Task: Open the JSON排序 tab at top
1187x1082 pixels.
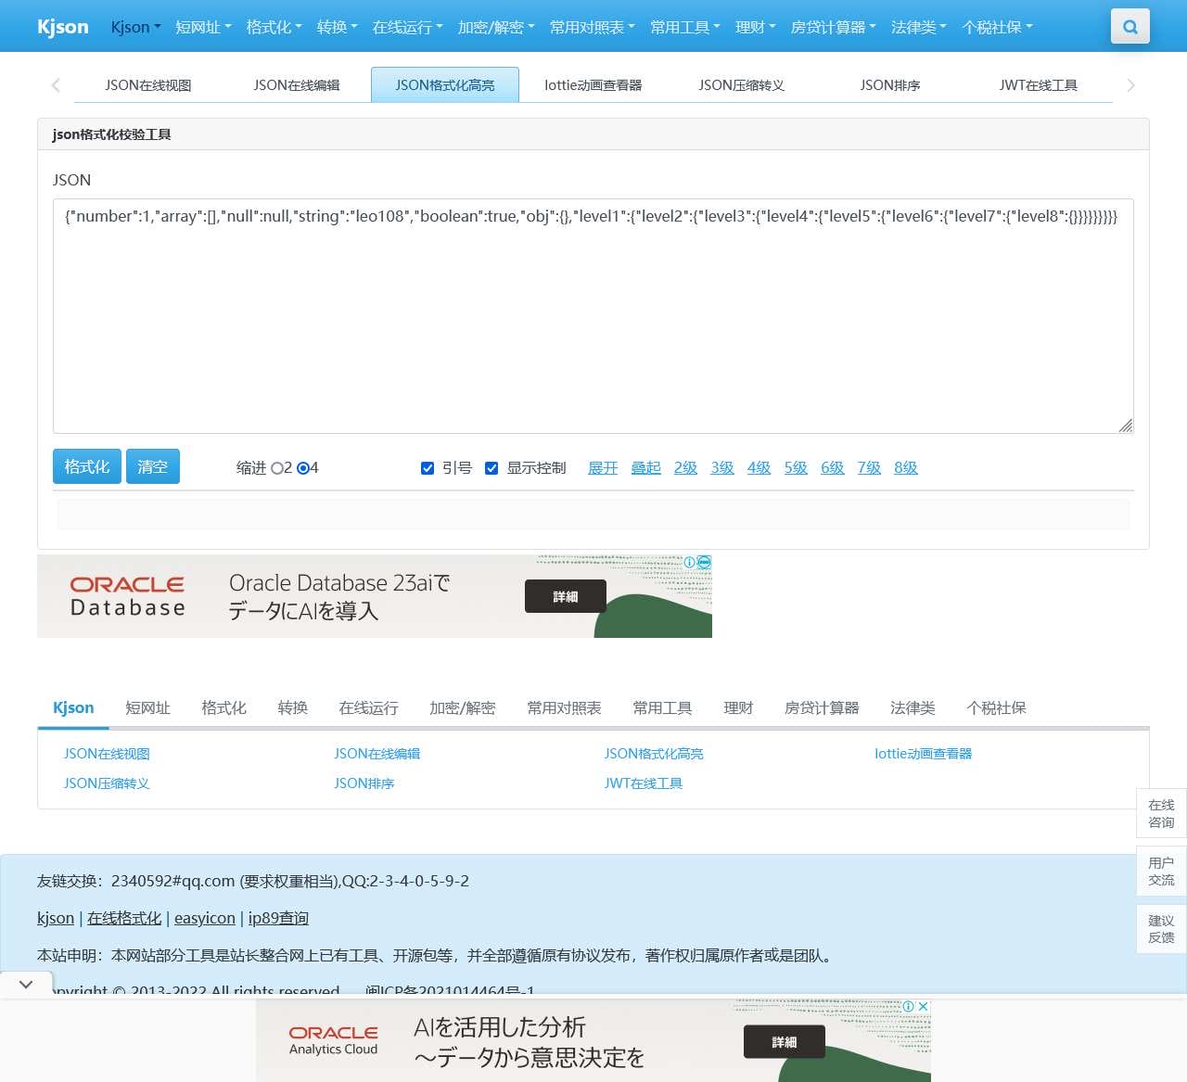Action: click(890, 85)
